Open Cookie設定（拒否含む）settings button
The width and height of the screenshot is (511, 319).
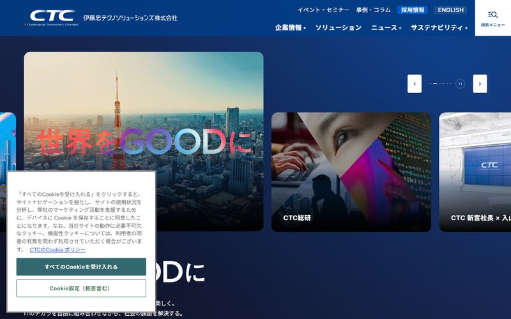click(81, 288)
